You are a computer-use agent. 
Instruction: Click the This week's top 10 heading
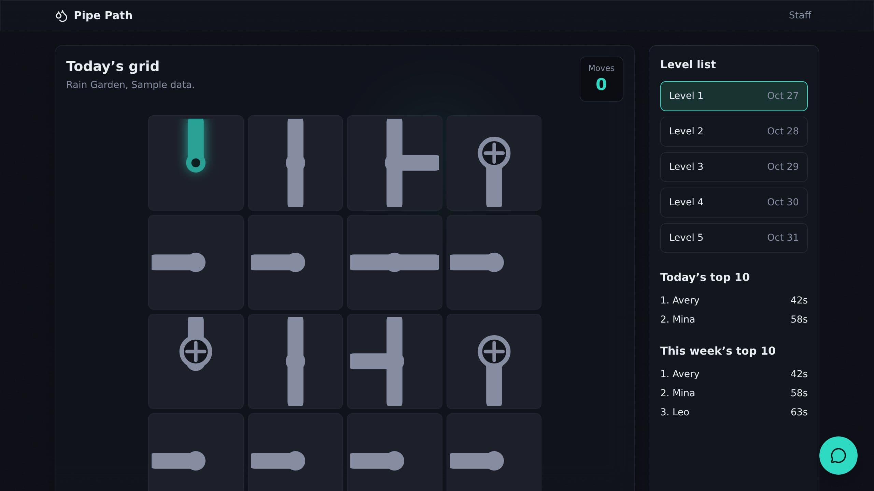pyautogui.click(x=718, y=351)
